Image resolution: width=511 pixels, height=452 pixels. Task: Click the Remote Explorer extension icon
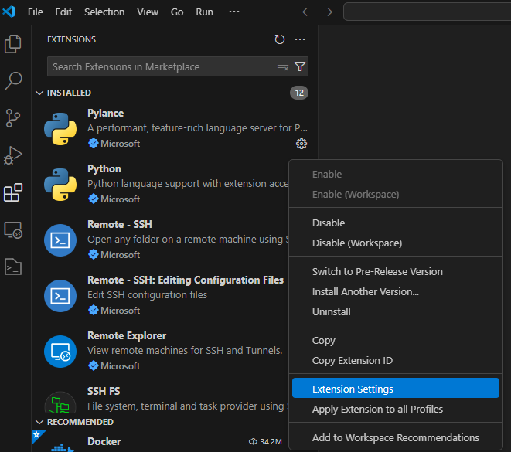pos(60,352)
